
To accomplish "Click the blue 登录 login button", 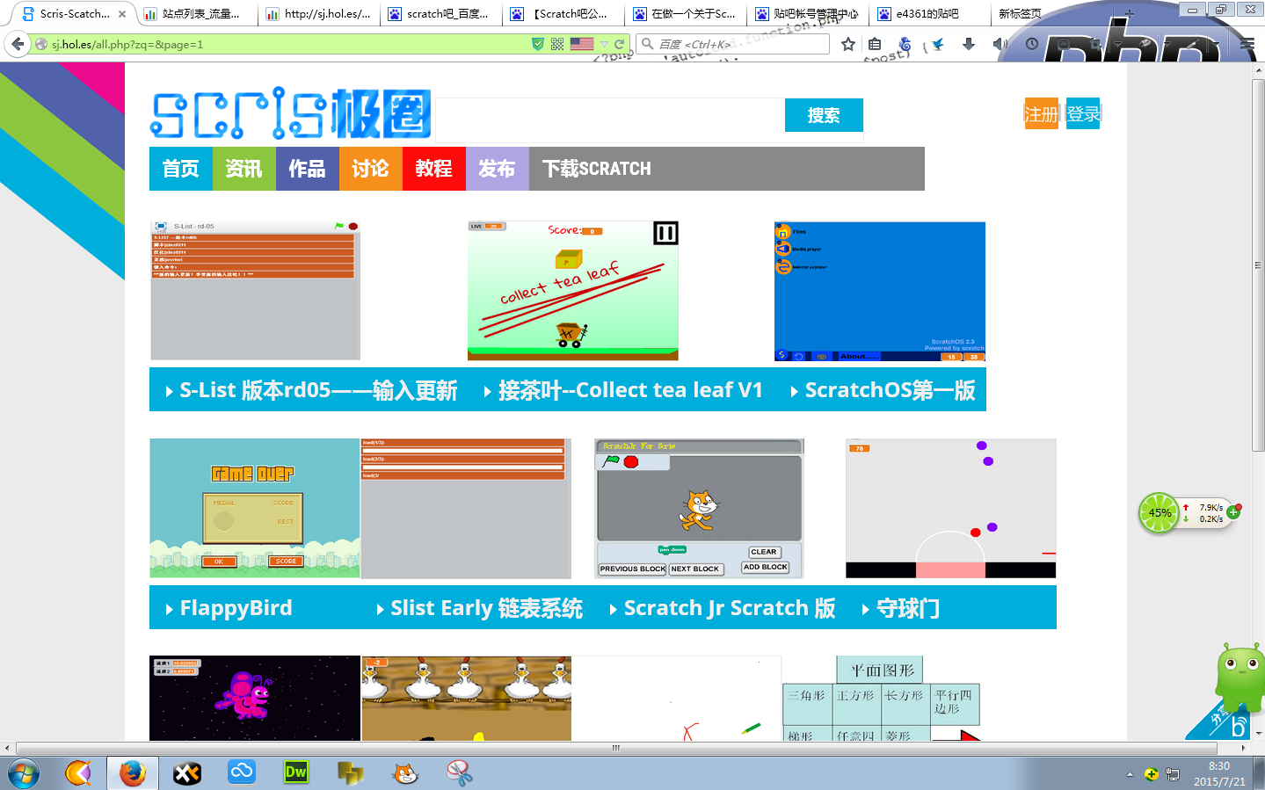I will (1083, 113).
